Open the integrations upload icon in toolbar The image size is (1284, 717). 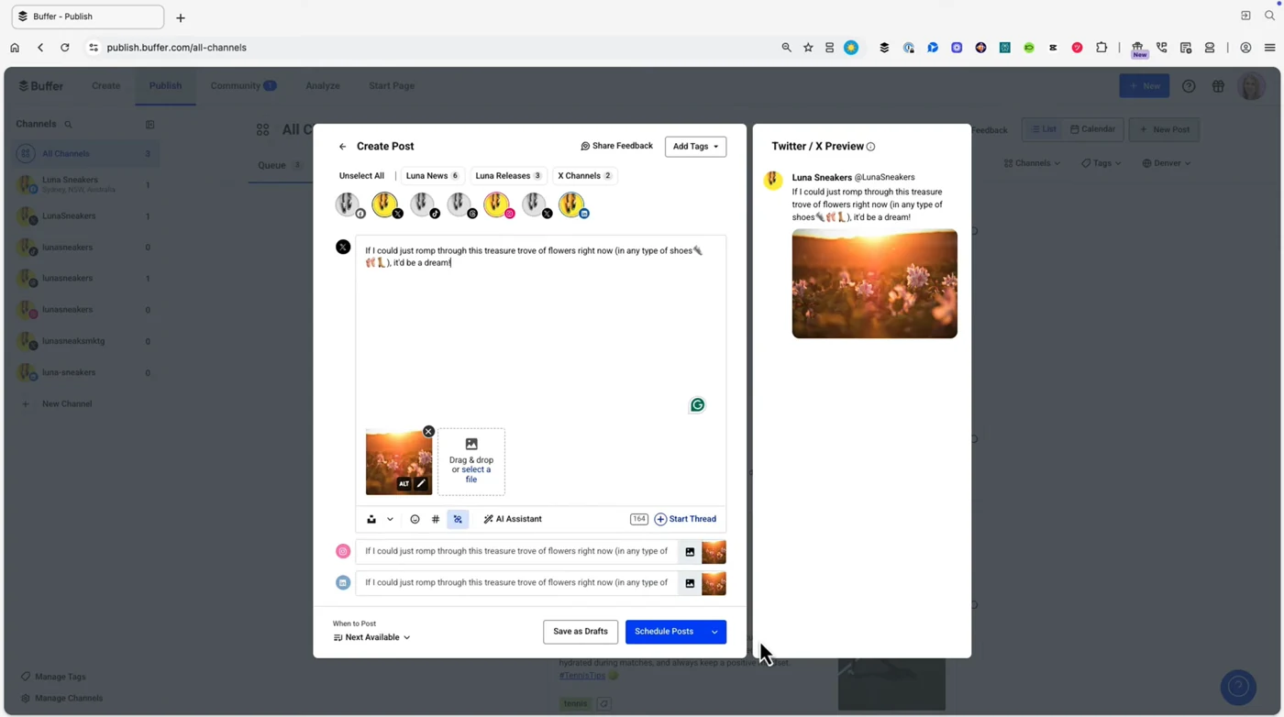371,519
